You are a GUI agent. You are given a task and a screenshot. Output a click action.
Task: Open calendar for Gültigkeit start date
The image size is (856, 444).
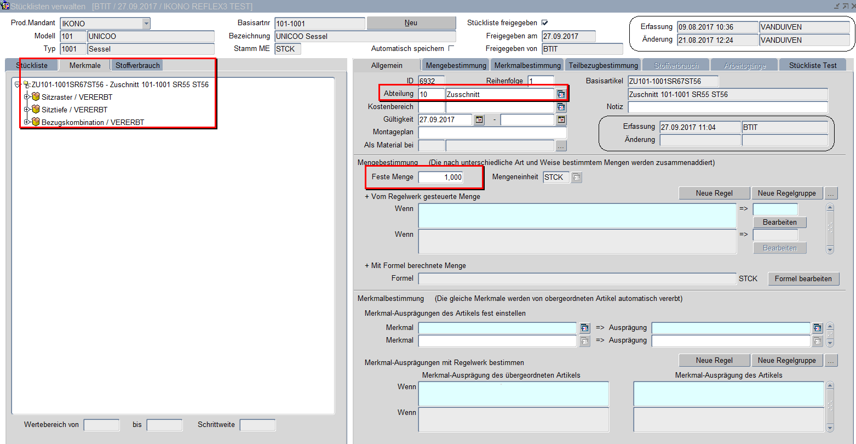[x=479, y=119]
